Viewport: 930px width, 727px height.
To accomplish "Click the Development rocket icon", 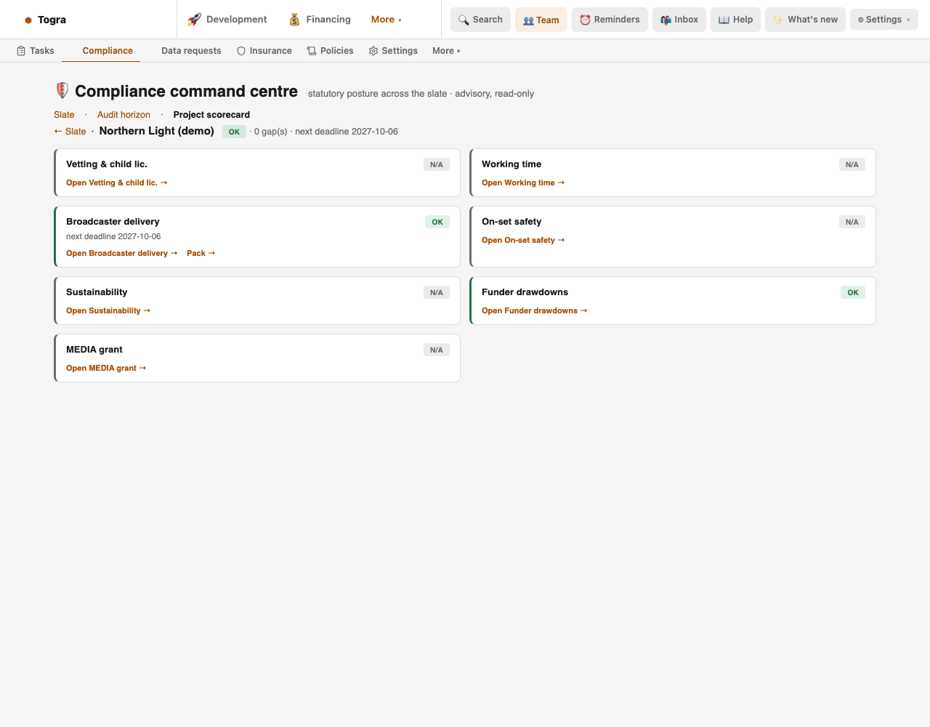I will [x=194, y=20].
